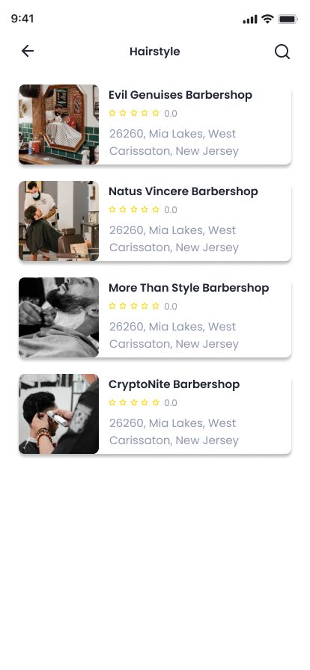Screen dimensions: 310x670
Task: Tap the 0.0 rating of Evil Genuises Barbershop
Action: pos(171,114)
